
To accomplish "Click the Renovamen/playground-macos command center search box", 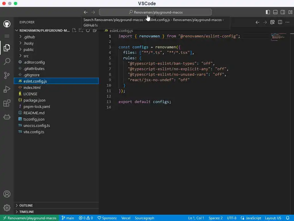I will pyautogui.click(x=155, y=12).
